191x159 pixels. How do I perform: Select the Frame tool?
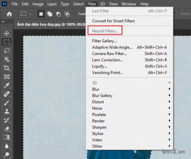click(6, 77)
